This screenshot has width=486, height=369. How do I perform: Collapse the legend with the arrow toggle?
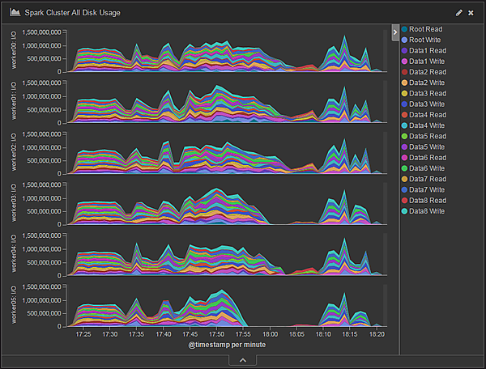click(394, 32)
